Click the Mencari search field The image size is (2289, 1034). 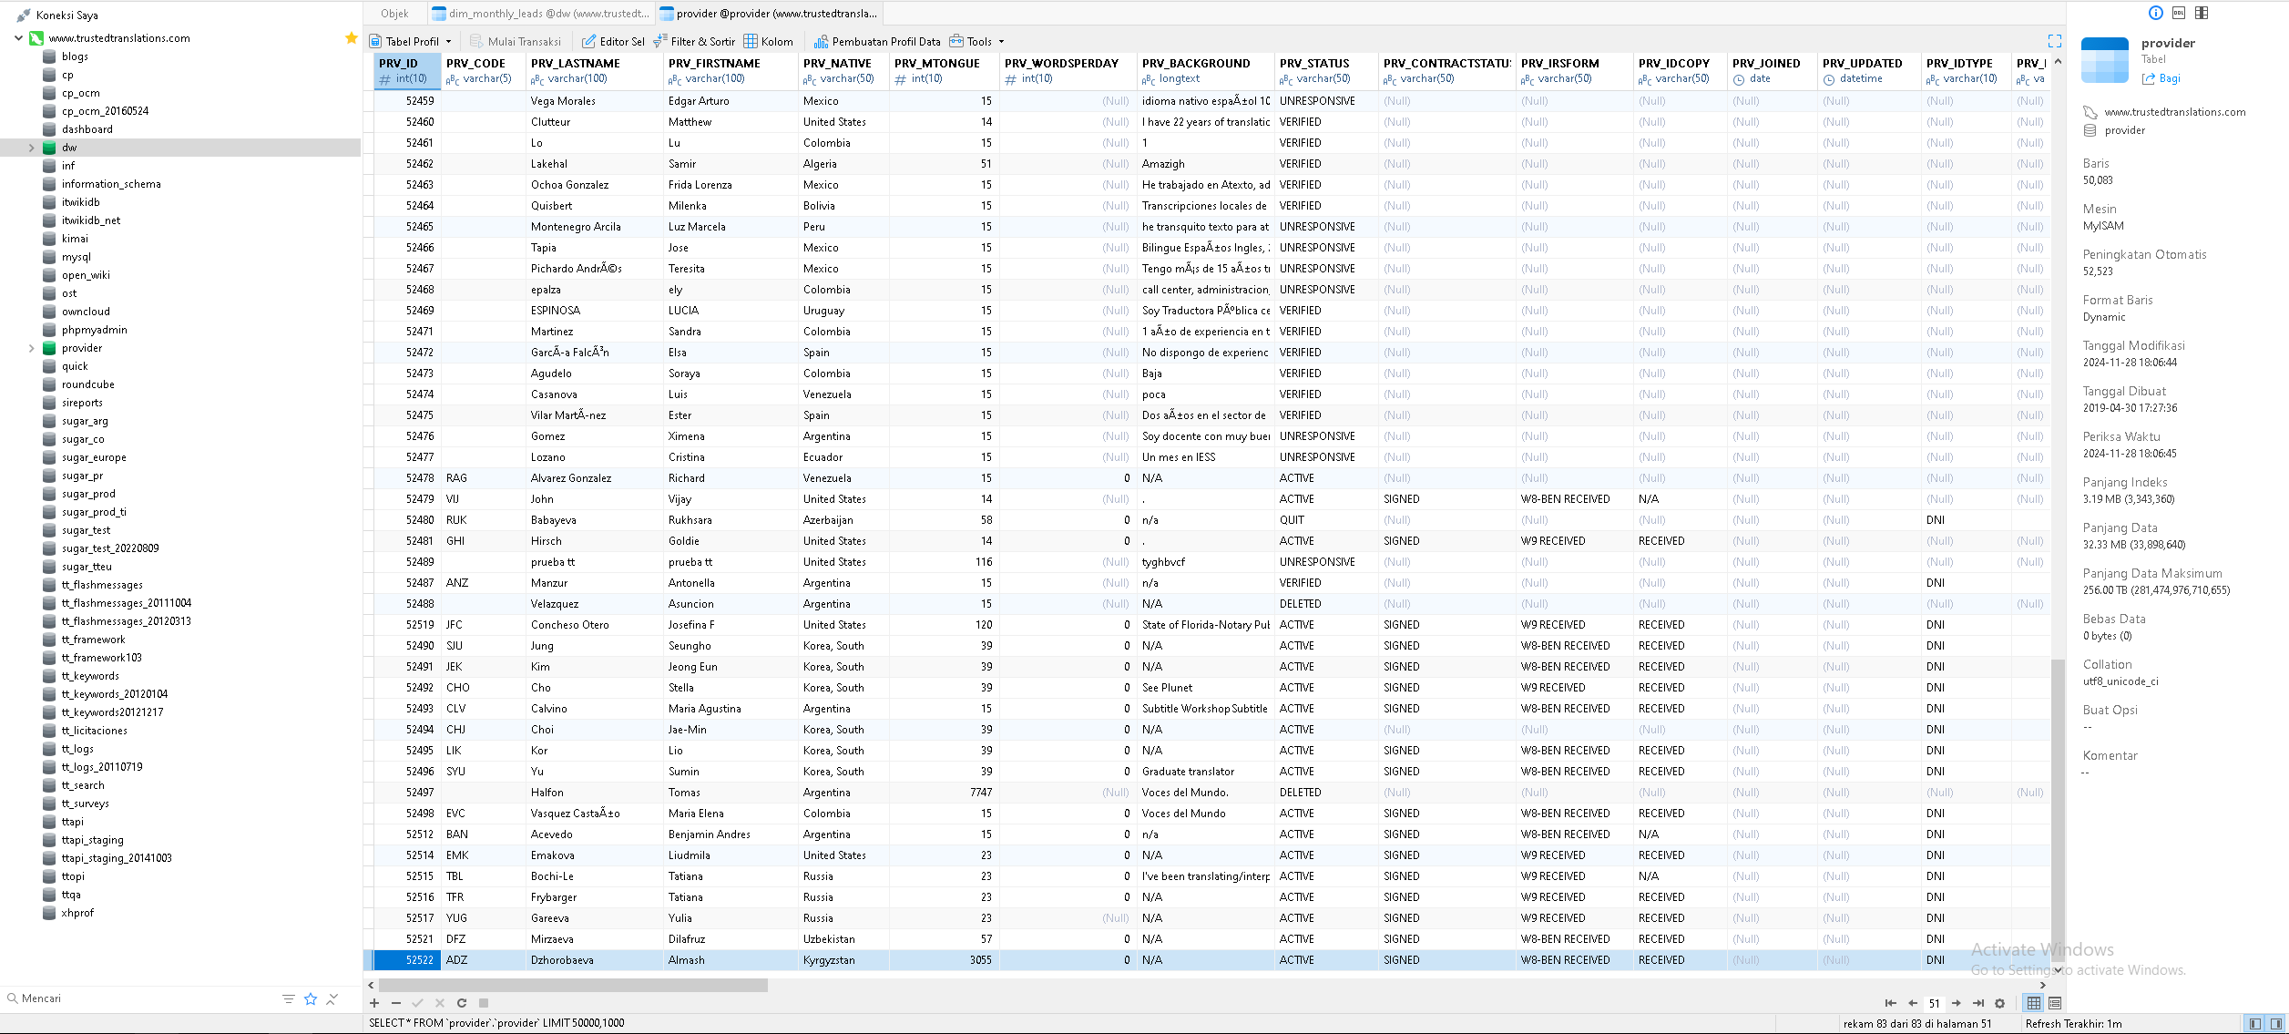(137, 998)
